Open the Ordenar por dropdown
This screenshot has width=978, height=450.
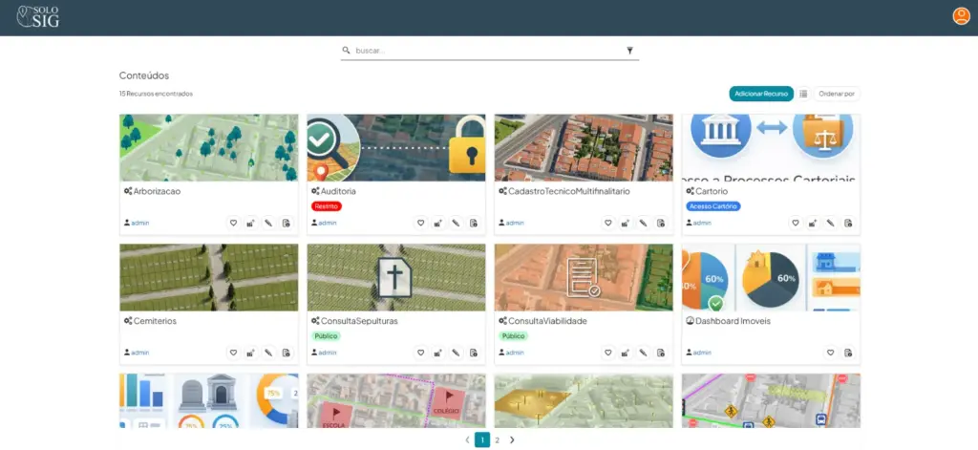[x=837, y=94]
